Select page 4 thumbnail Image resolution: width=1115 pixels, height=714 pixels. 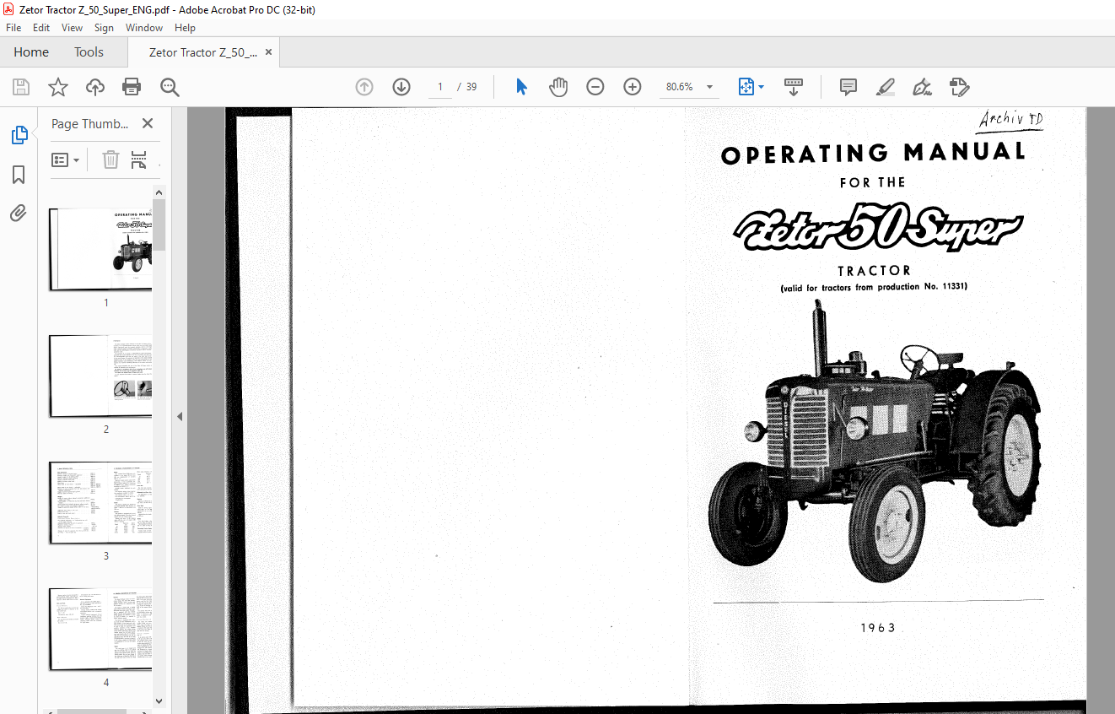[100, 629]
